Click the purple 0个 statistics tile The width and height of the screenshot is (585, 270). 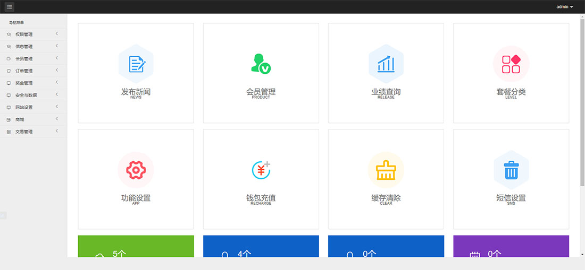(511, 246)
